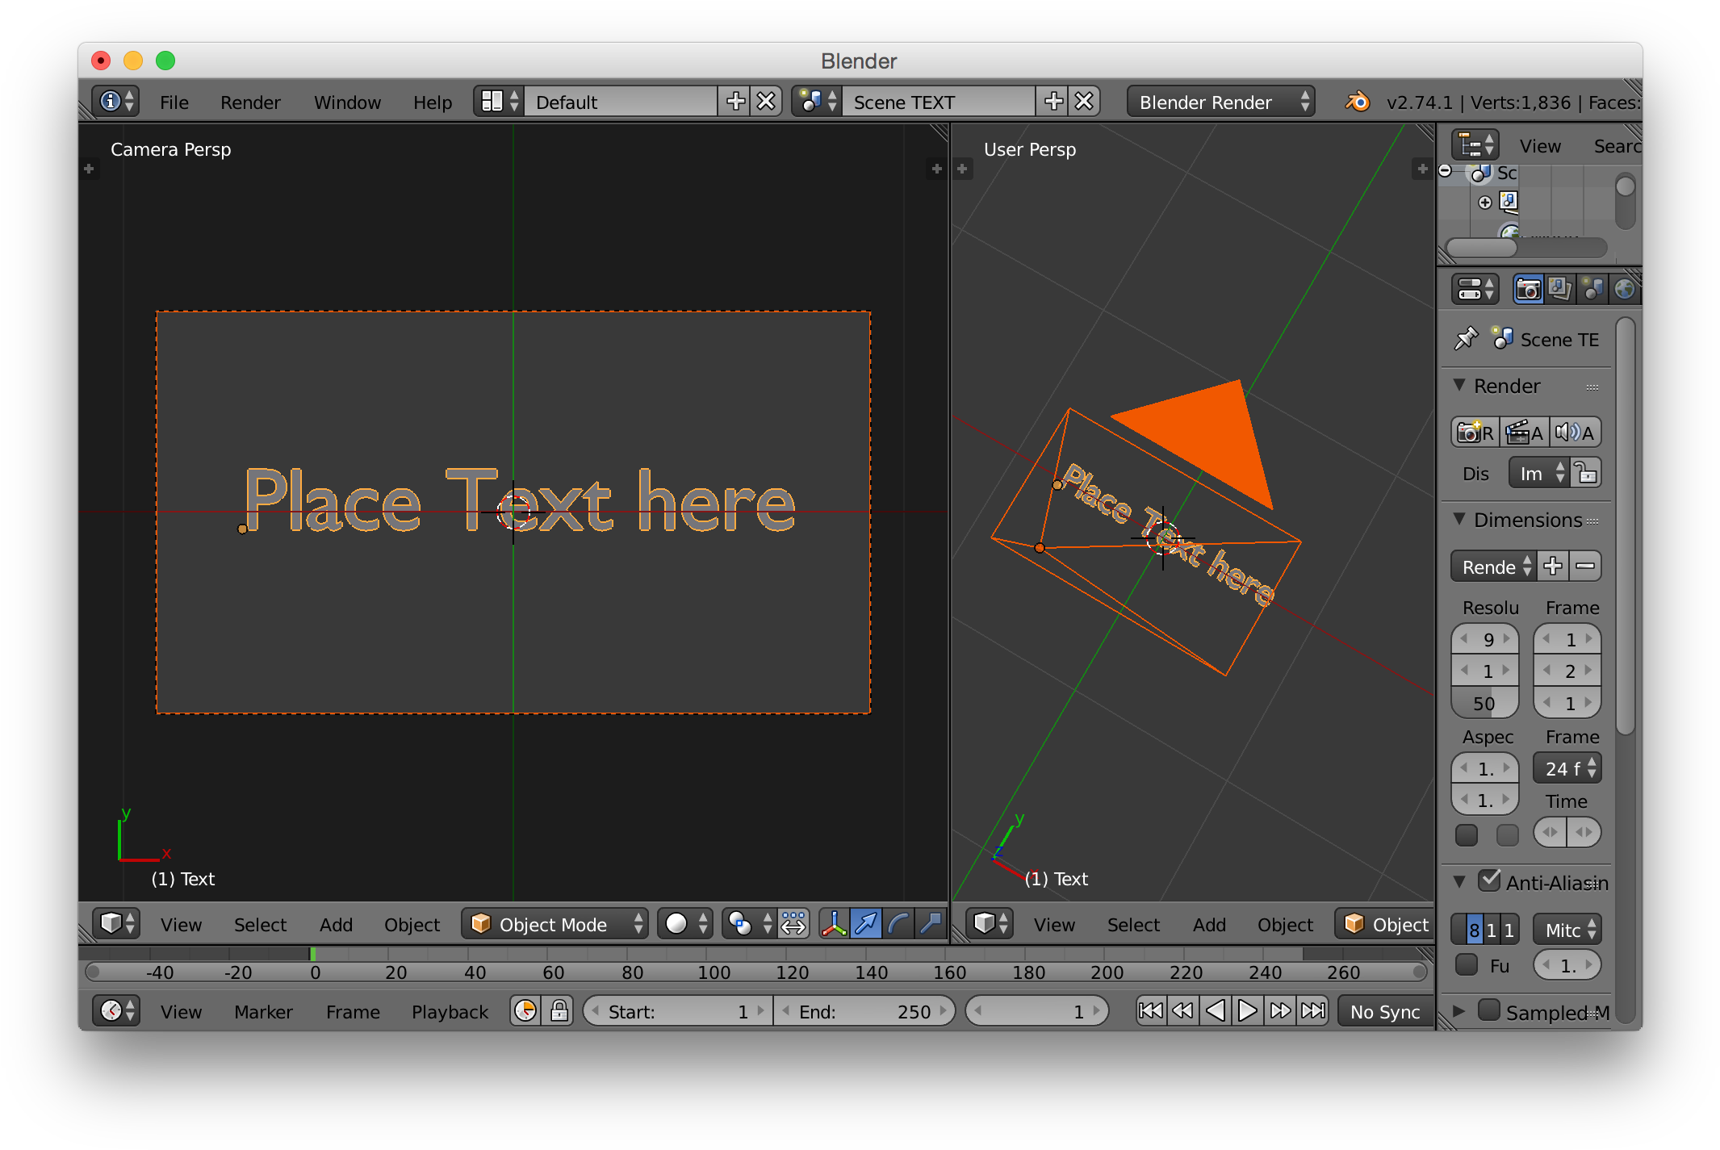Viewport: 1720px width, 1150px height.
Task: Collapse the Dimensions panel triangle
Action: coord(1459,519)
